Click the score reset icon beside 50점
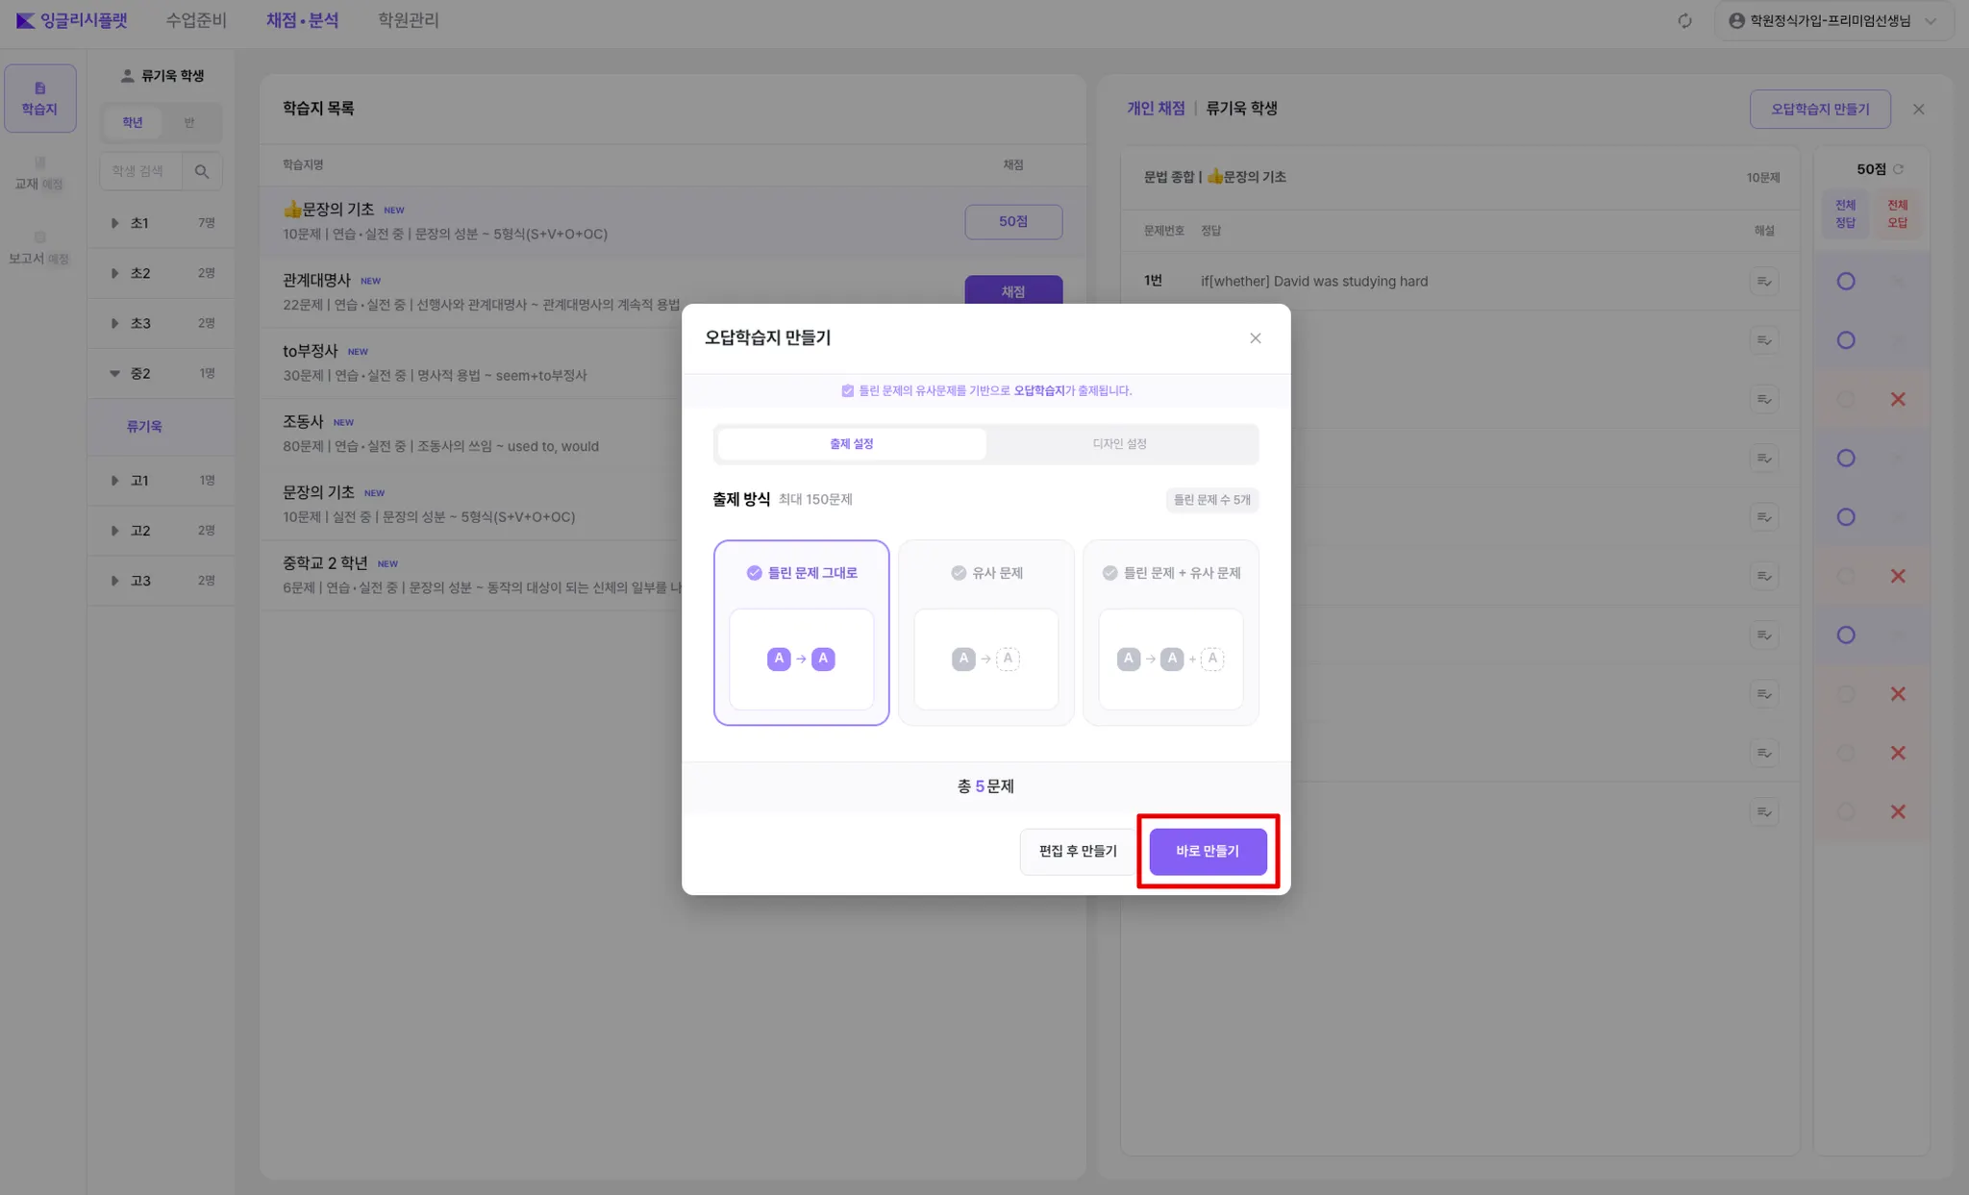The width and height of the screenshot is (1969, 1195). (x=1899, y=169)
